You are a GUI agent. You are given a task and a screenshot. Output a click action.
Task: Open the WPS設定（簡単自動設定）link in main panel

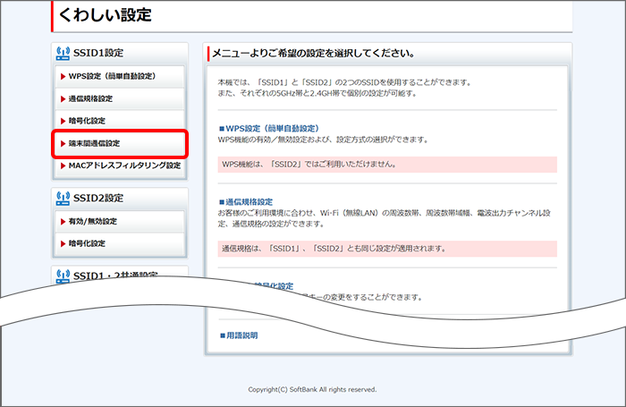point(272,129)
